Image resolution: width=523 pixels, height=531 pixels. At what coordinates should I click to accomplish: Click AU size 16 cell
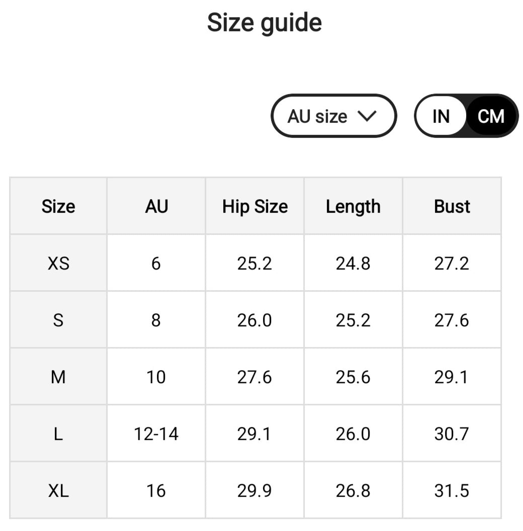(x=156, y=490)
